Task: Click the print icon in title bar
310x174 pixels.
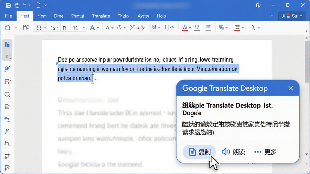Action: [17, 5]
